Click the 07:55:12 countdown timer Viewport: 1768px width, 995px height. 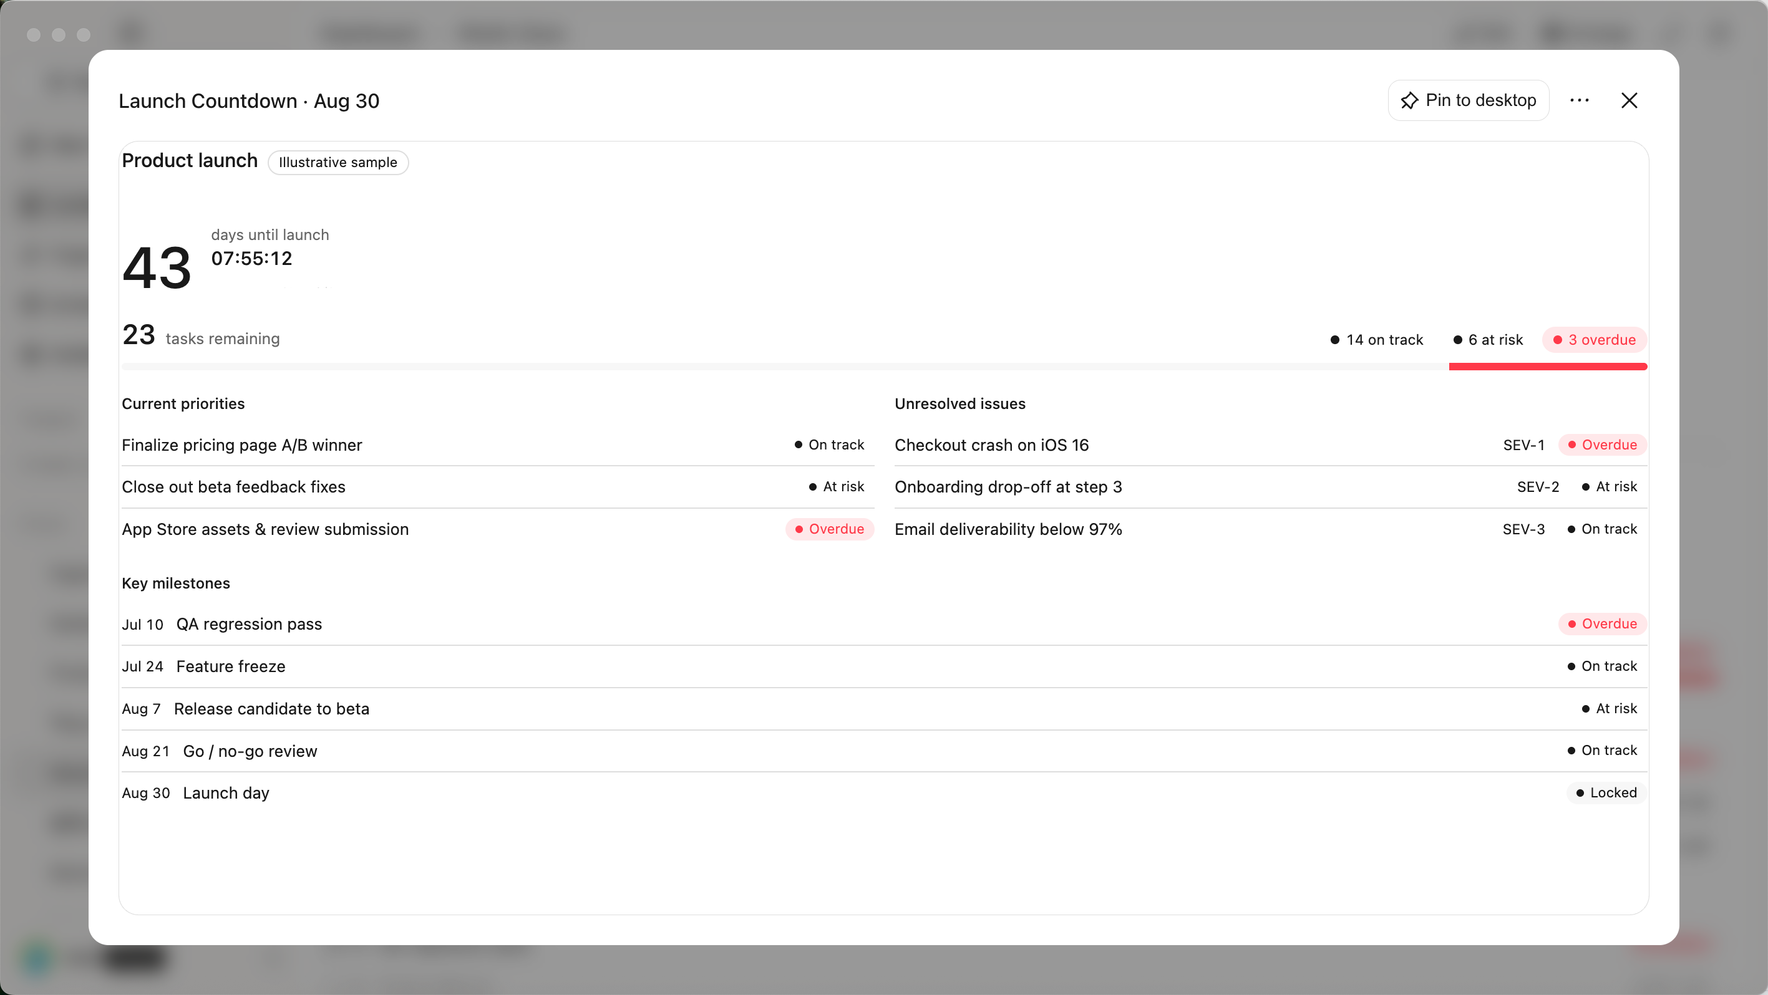click(252, 259)
